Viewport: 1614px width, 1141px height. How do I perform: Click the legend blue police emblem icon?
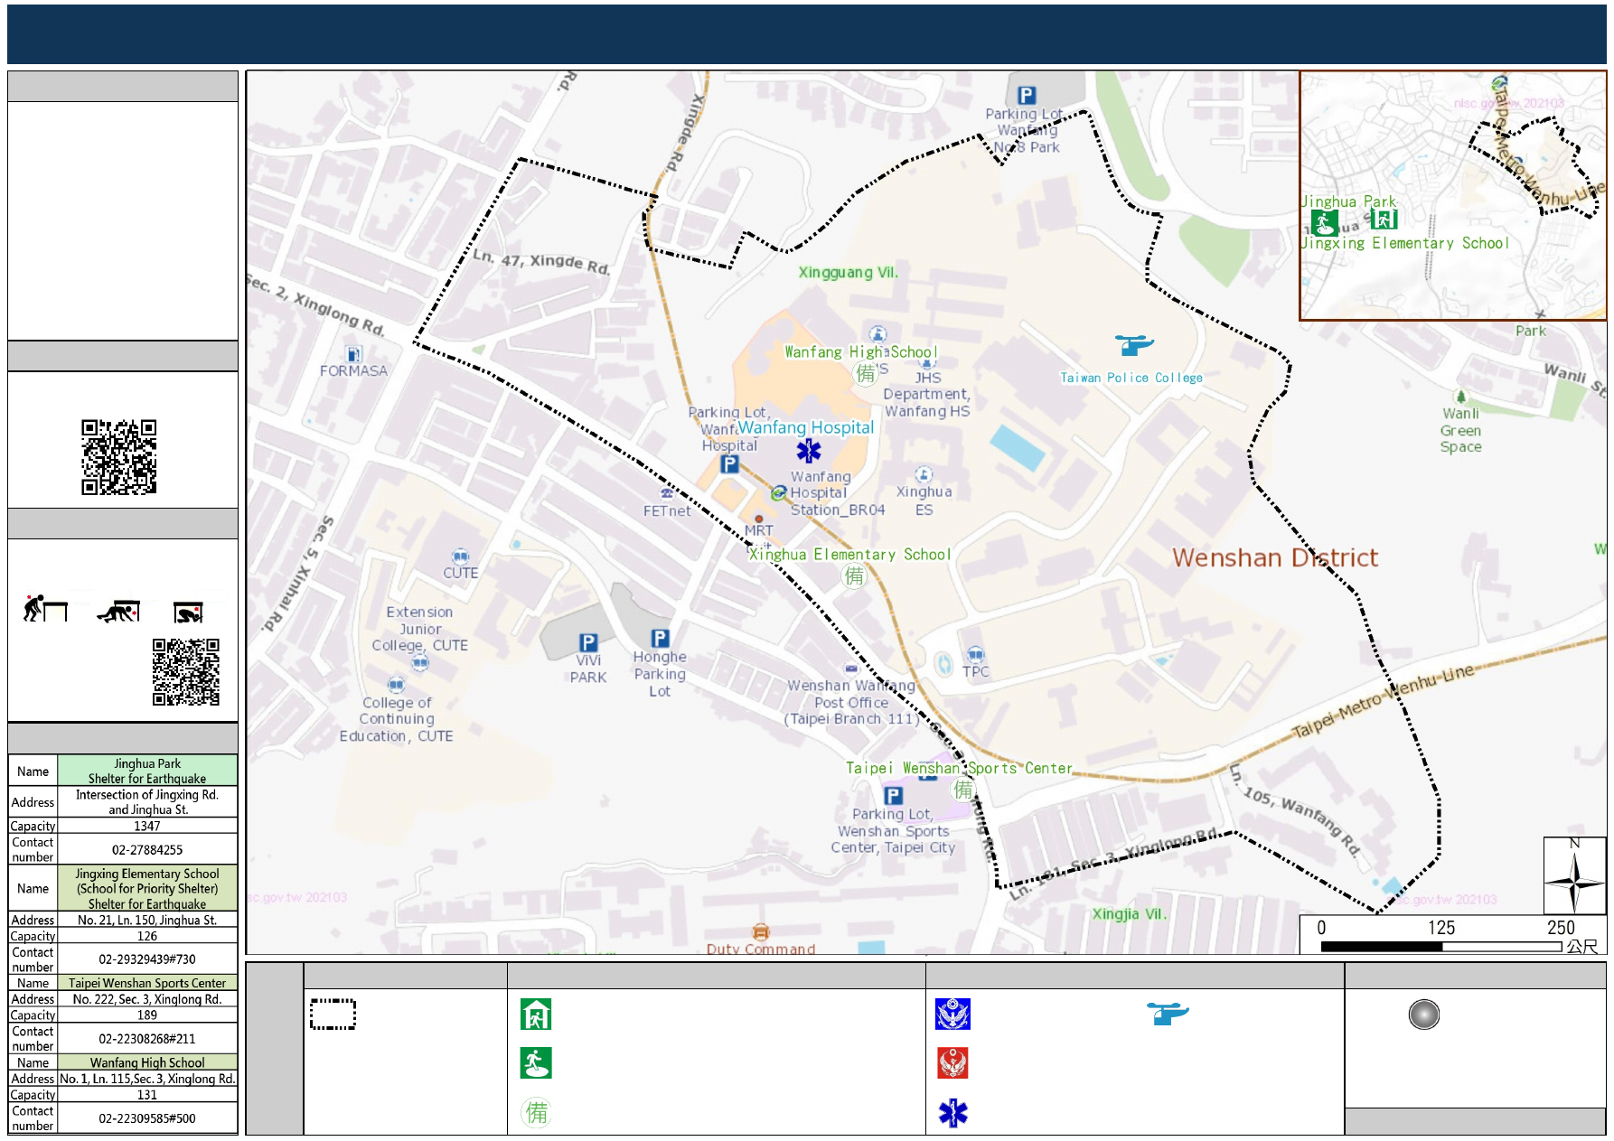(952, 1015)
